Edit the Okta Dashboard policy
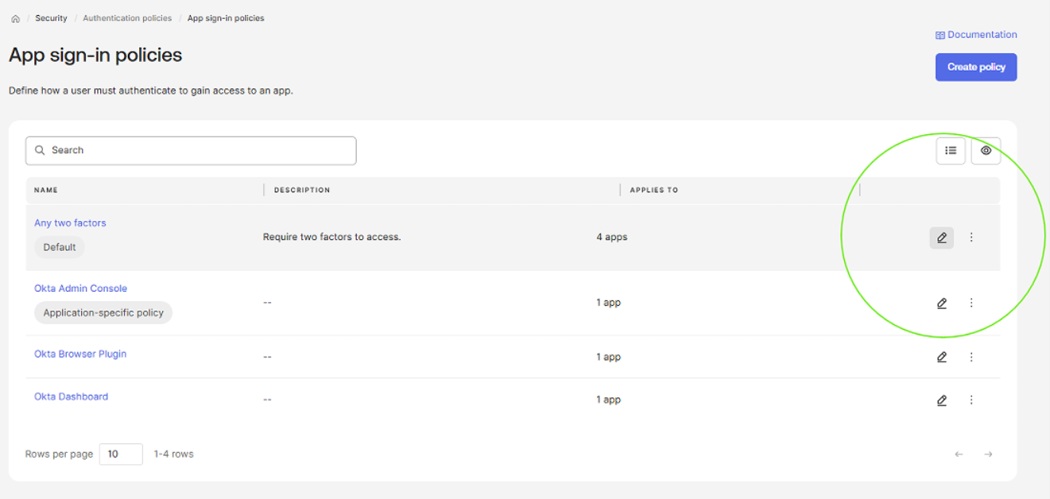Image resolution: width=1050 pixels, height=499 pixels. point(942,400)
